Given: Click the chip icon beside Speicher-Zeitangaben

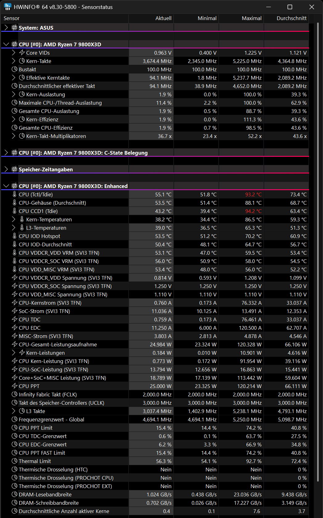Looking at the screenshot, I should point(14,169).
